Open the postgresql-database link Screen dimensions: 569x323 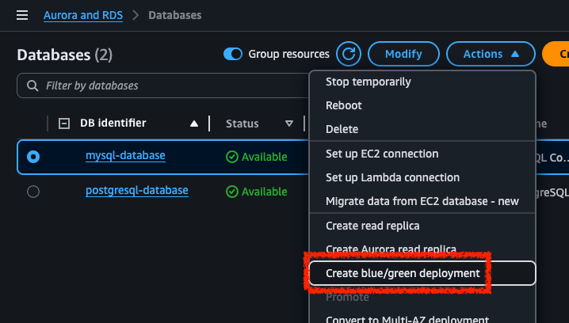pos(137,190)
